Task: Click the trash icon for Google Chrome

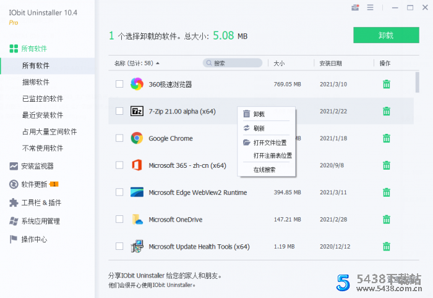Action: (387, 138)
